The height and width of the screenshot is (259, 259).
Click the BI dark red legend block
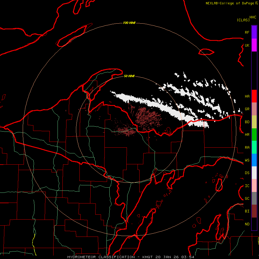click(x=254, y=211)
